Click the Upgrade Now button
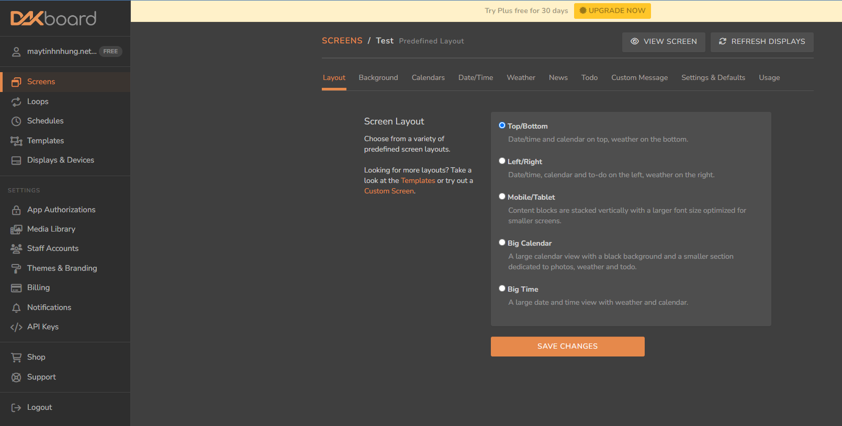Image resolution: width=842 pixels, height=426 pixels. point(612,11)
